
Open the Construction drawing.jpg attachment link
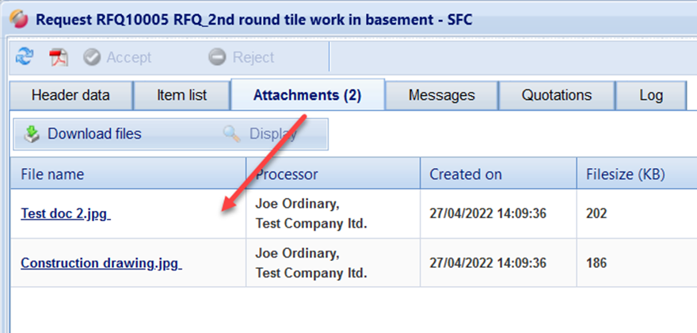click(x=101, y=263)
